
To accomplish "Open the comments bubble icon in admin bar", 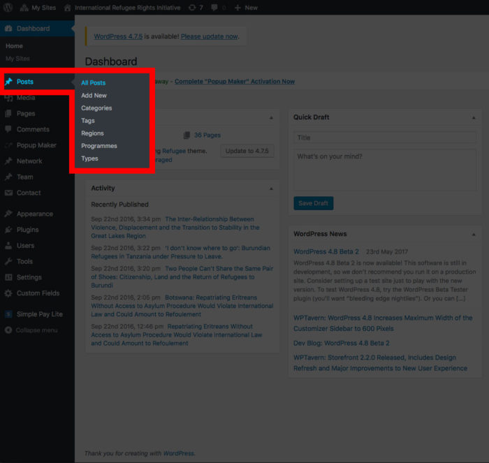I will click(214, 8).
